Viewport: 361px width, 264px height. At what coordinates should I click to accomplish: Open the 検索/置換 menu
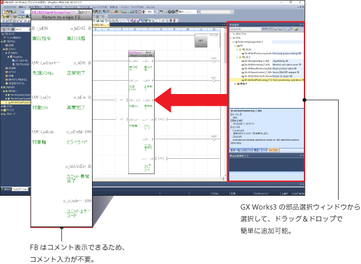click(x=35, y=7)
